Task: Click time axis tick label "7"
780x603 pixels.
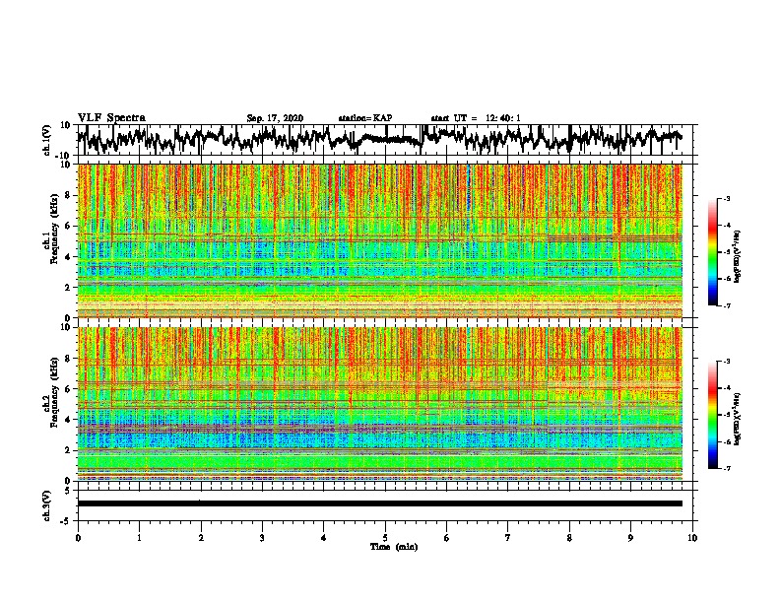Action: [x=508, y=538]
